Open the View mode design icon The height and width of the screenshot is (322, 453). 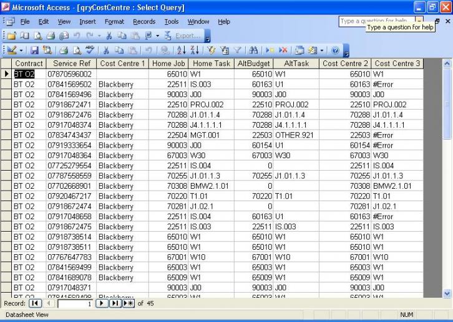click(x=12, y=50)
